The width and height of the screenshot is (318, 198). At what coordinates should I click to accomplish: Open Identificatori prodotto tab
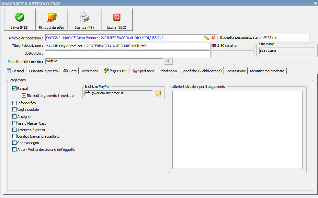pyautogui.click(x=267, y=71)
